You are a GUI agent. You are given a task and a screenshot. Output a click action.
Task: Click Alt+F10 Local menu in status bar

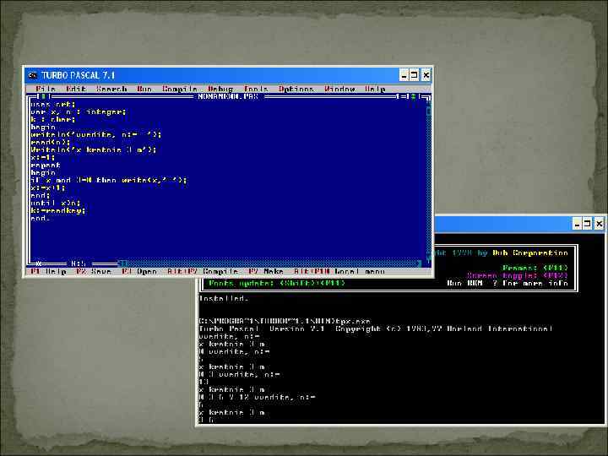[x=339, y=271]
